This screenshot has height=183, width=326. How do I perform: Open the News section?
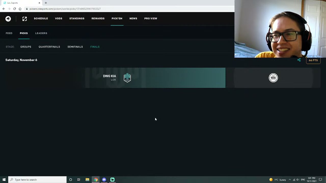coord(133,19)
